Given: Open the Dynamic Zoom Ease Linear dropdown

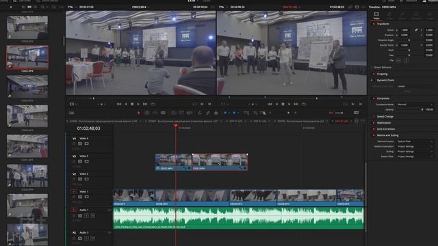Looking at the screenshot, I should point(415,86).
